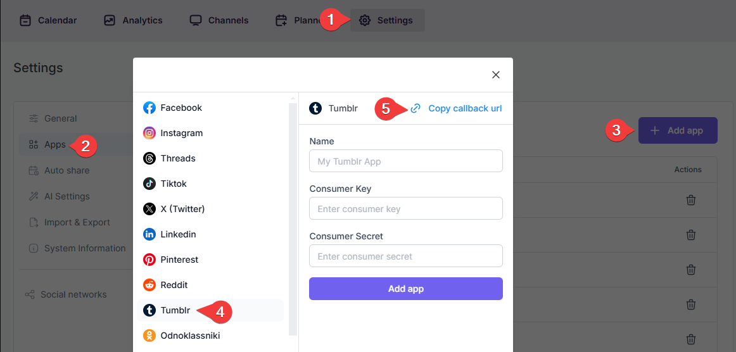Select X (Twitter) in the app list
The width and height of the screenshot is (736, 352).
point(210,210)
